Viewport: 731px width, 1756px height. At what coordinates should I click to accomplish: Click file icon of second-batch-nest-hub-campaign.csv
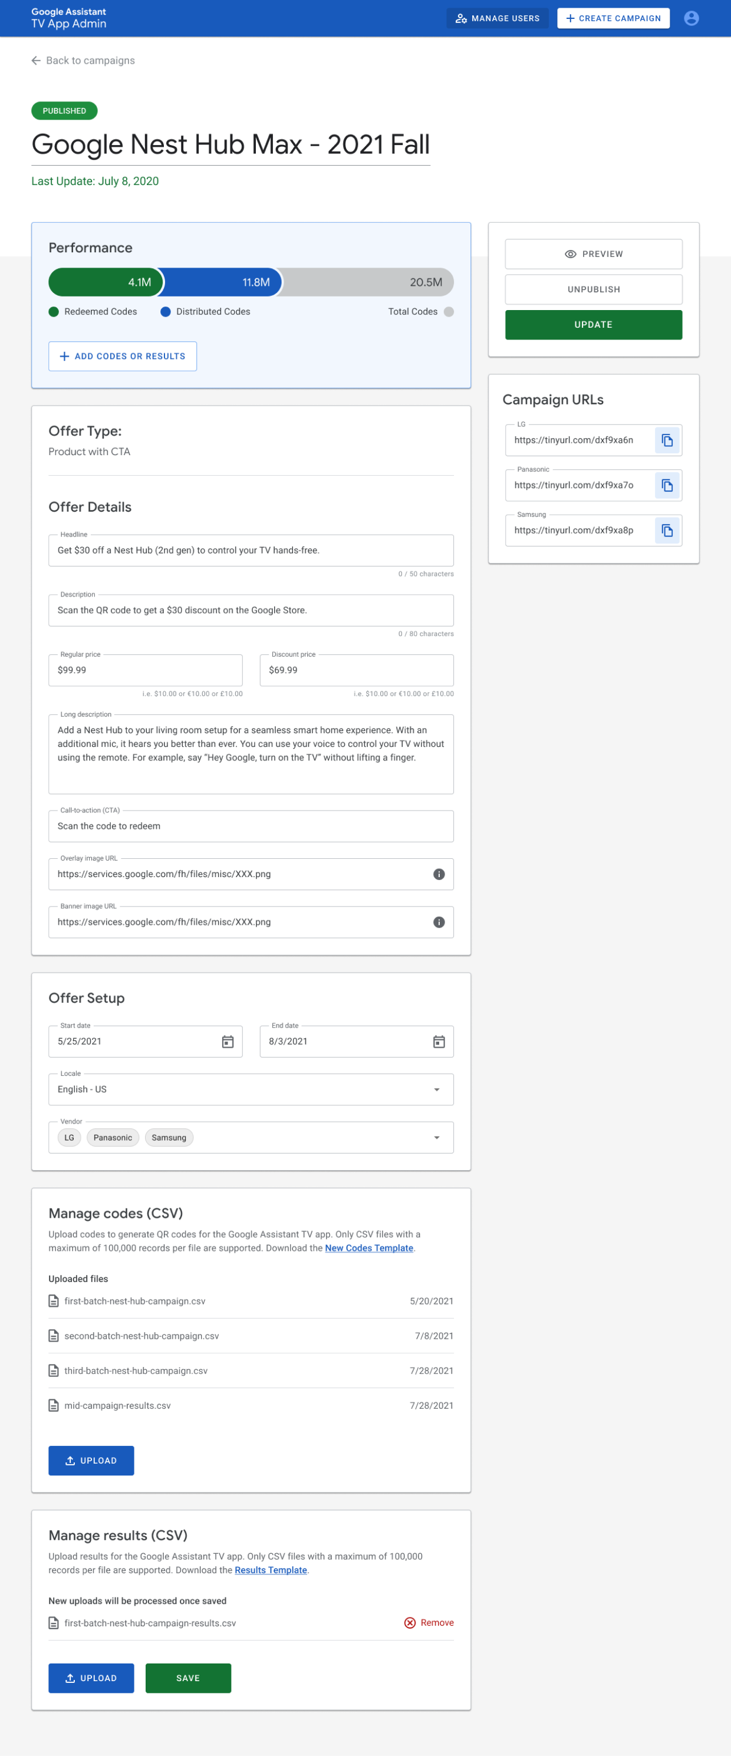point(53,1336)
